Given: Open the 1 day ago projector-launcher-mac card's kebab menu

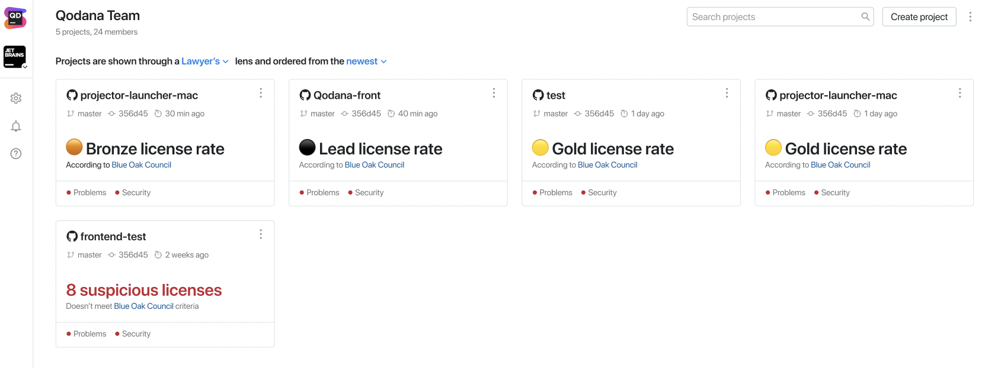Looking at the screenshot, I should [960, 93].
